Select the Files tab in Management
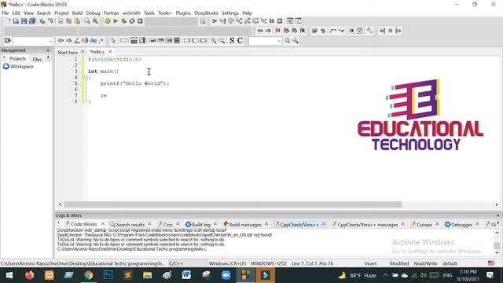 pos(37,59)
